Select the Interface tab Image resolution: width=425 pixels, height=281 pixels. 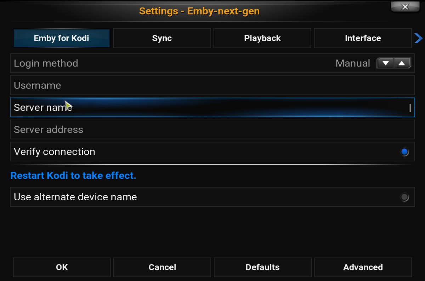pyautogui.click(x=363, y=38)
